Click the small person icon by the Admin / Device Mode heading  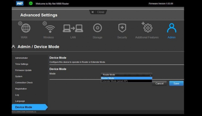pyautogui.click(x=13, y=47)
